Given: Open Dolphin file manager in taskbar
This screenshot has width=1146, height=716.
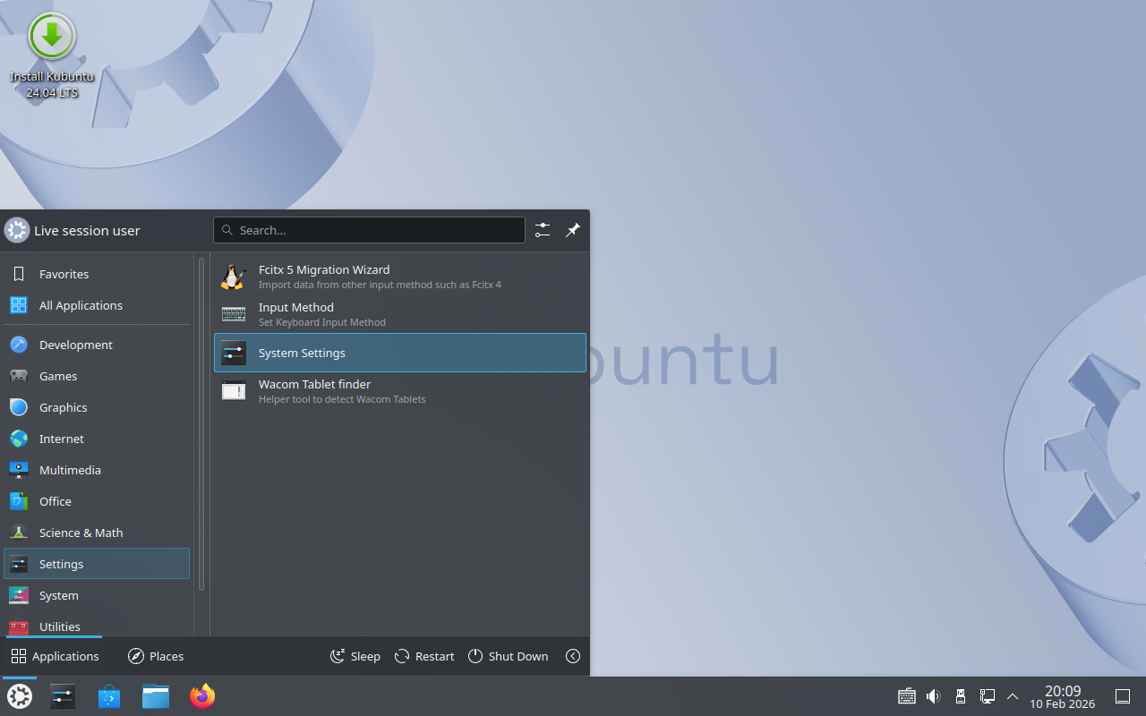Looking at the screenshot, I should [x=156, y=696].
